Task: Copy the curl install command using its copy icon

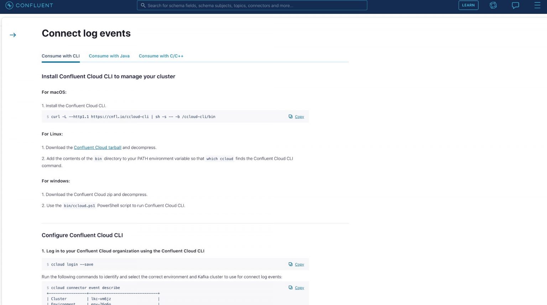Action: pos(290,116)
